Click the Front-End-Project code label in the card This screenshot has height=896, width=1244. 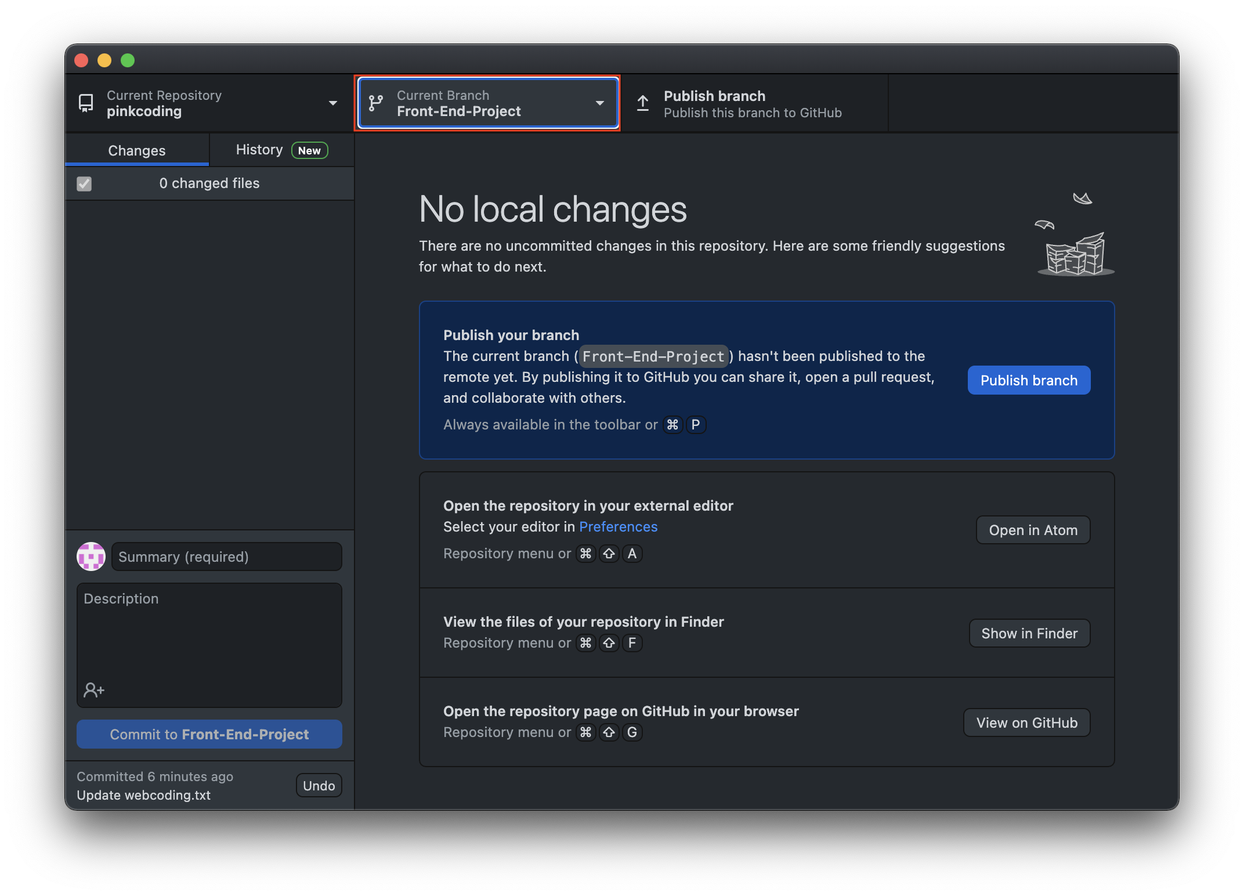click(x=653, y=356)
